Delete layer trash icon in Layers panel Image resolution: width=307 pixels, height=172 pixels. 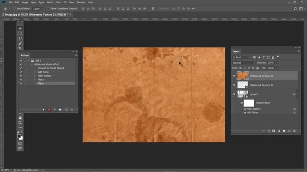point(295,131)
